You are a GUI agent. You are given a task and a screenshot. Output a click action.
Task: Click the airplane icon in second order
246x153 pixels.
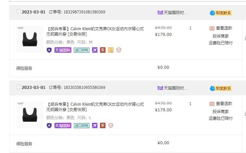[95, 125]
